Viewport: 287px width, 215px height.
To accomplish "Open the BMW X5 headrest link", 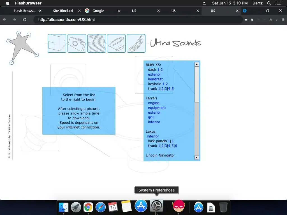I will (x=155, y=79).
